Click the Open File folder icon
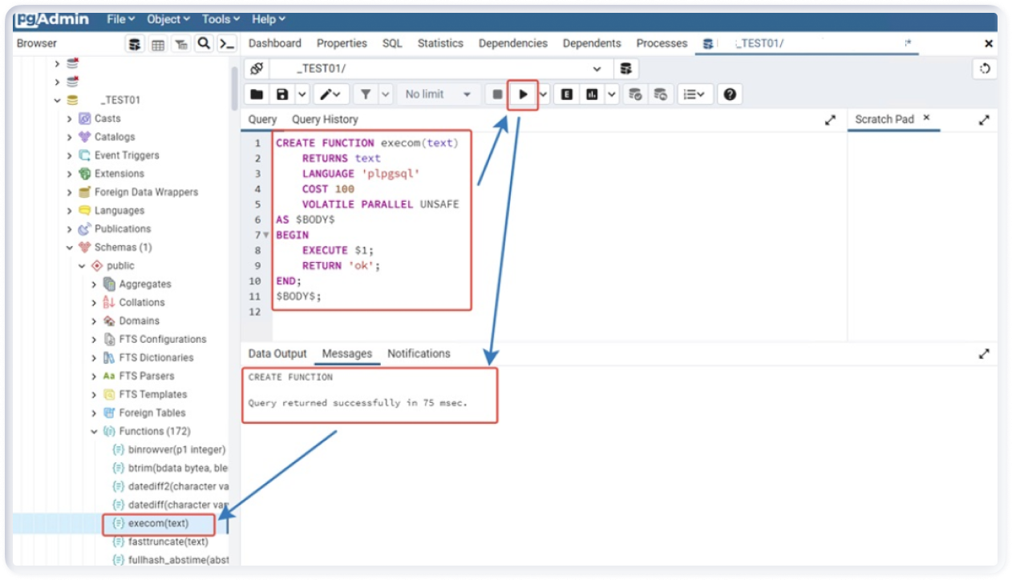 tap(257, 95)
